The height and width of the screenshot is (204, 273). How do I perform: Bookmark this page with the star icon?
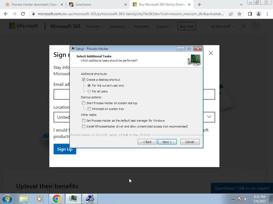click(x=239, y=14)
